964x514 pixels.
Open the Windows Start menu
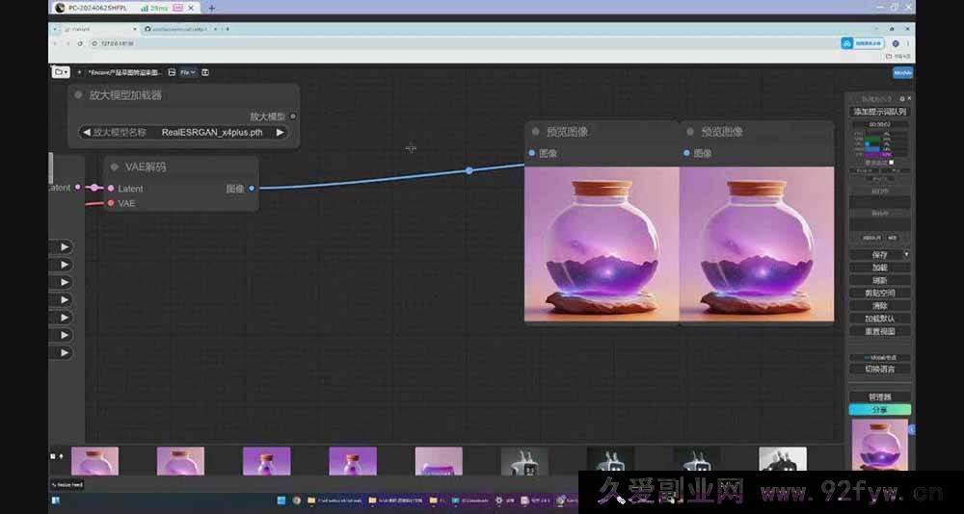[282, 501]
